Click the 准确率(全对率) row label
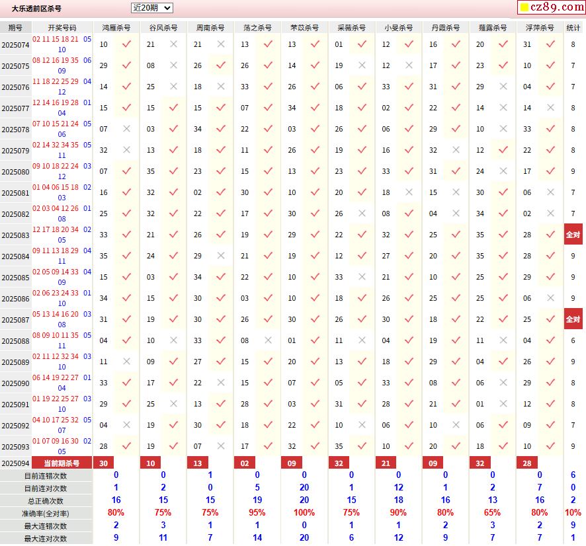The image size is (586, 546). click(46, 514)
